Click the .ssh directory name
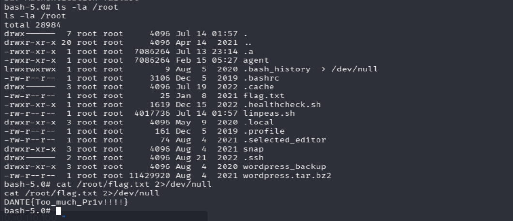Screen dimensions: 513x221 tap(253, 158)
